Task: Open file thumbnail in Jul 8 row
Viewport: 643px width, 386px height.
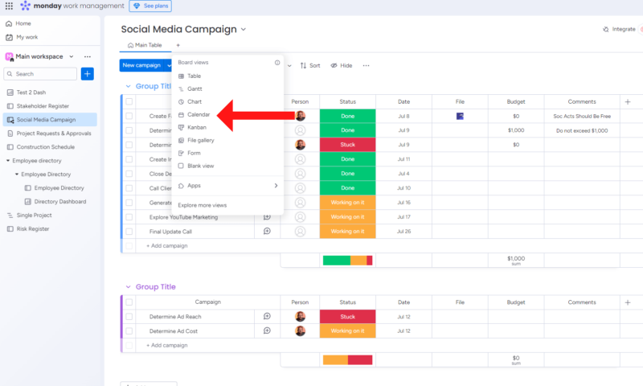Action: (460, 116)
